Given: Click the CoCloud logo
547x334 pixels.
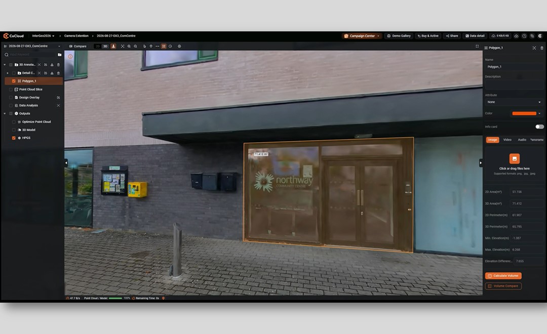Looking at the screenshot, I should tap(14, 36).
